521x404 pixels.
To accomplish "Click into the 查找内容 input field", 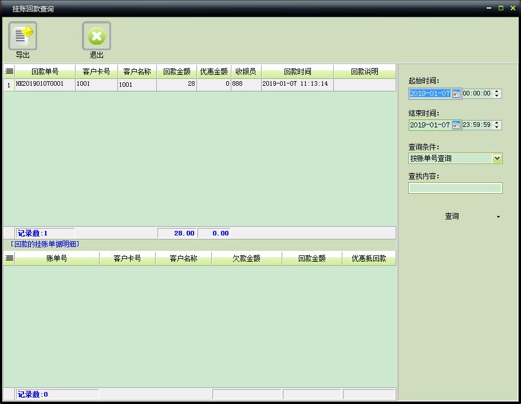I will (455, 188).
